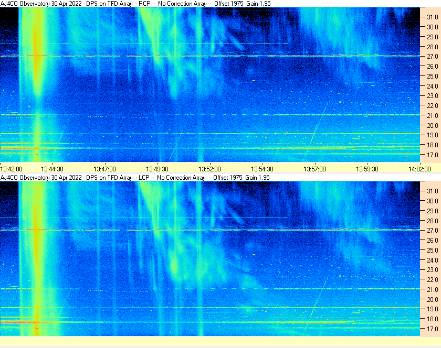441x348 pixels.
Task: Pick the 21.0 frequency label on LCP plot
Action: click(433, 289)
